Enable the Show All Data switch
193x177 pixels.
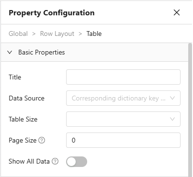77,162
